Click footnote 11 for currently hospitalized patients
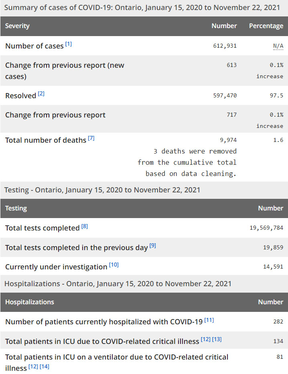Screen dimensions: 288x374 click(x=209, y=319)
